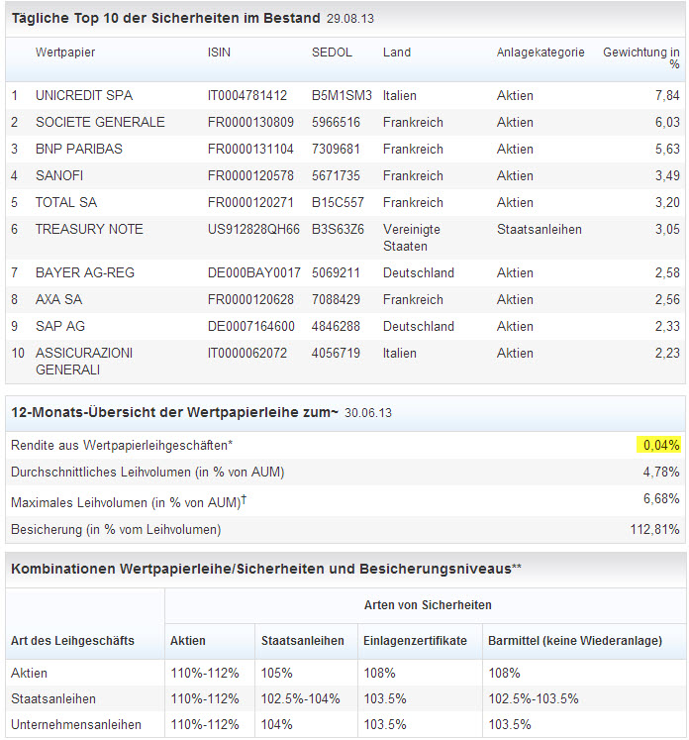Select the ASSICURAZIONI GENERALI security name
Viewport: 689px width, 740px height.
tap(84, 362)
